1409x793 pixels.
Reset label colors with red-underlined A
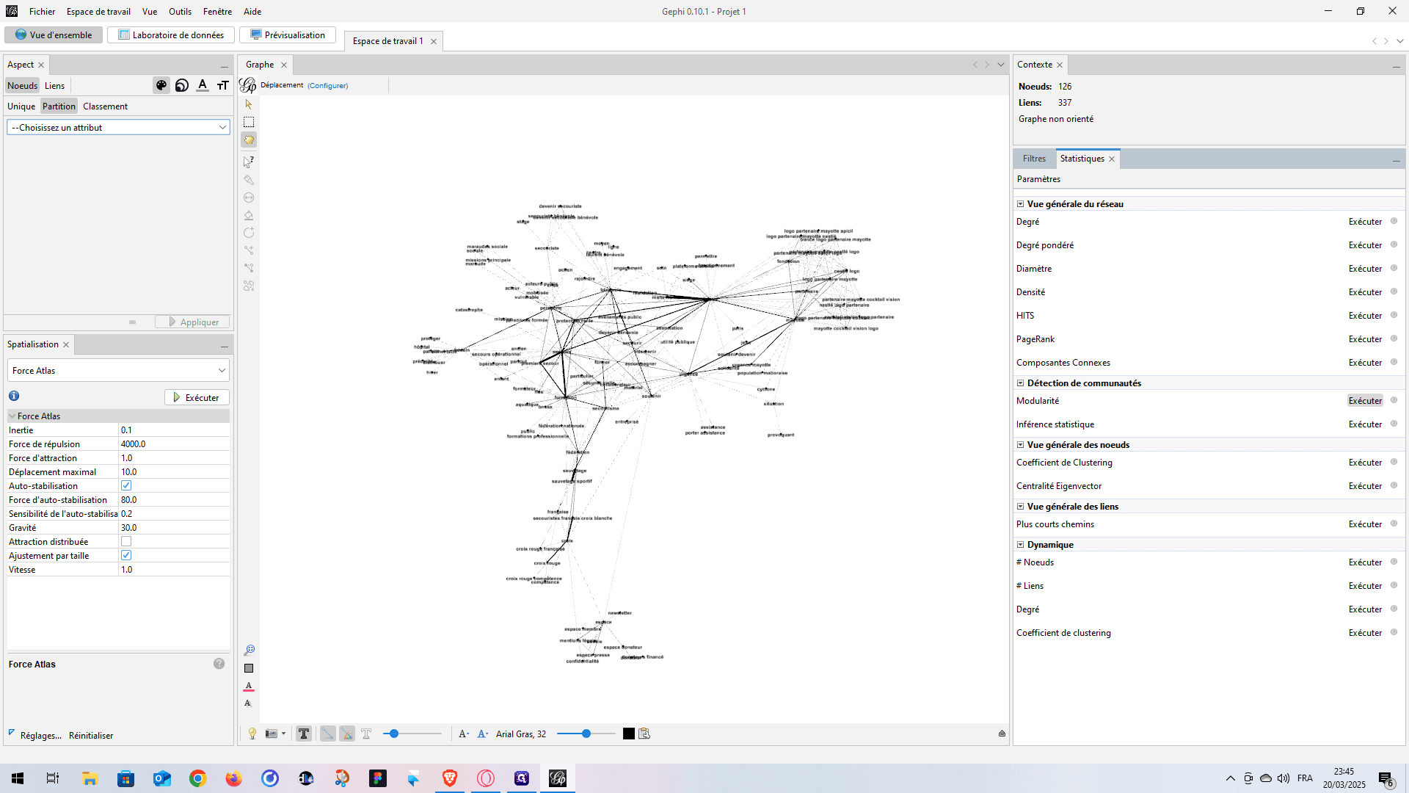coord(249,686)
